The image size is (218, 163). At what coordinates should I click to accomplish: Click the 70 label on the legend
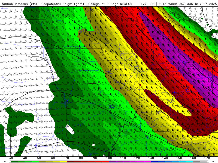(x=67, y=158)
